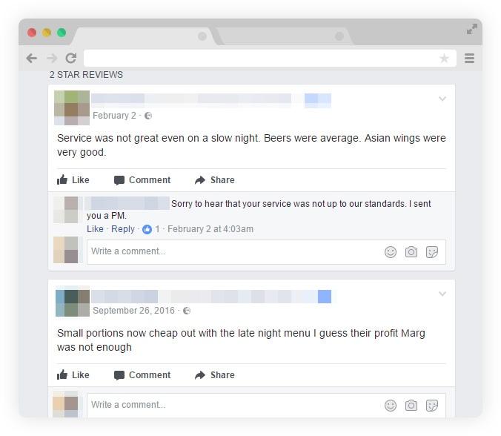
Task: Share the February 2 review
Action: [215, 180]
